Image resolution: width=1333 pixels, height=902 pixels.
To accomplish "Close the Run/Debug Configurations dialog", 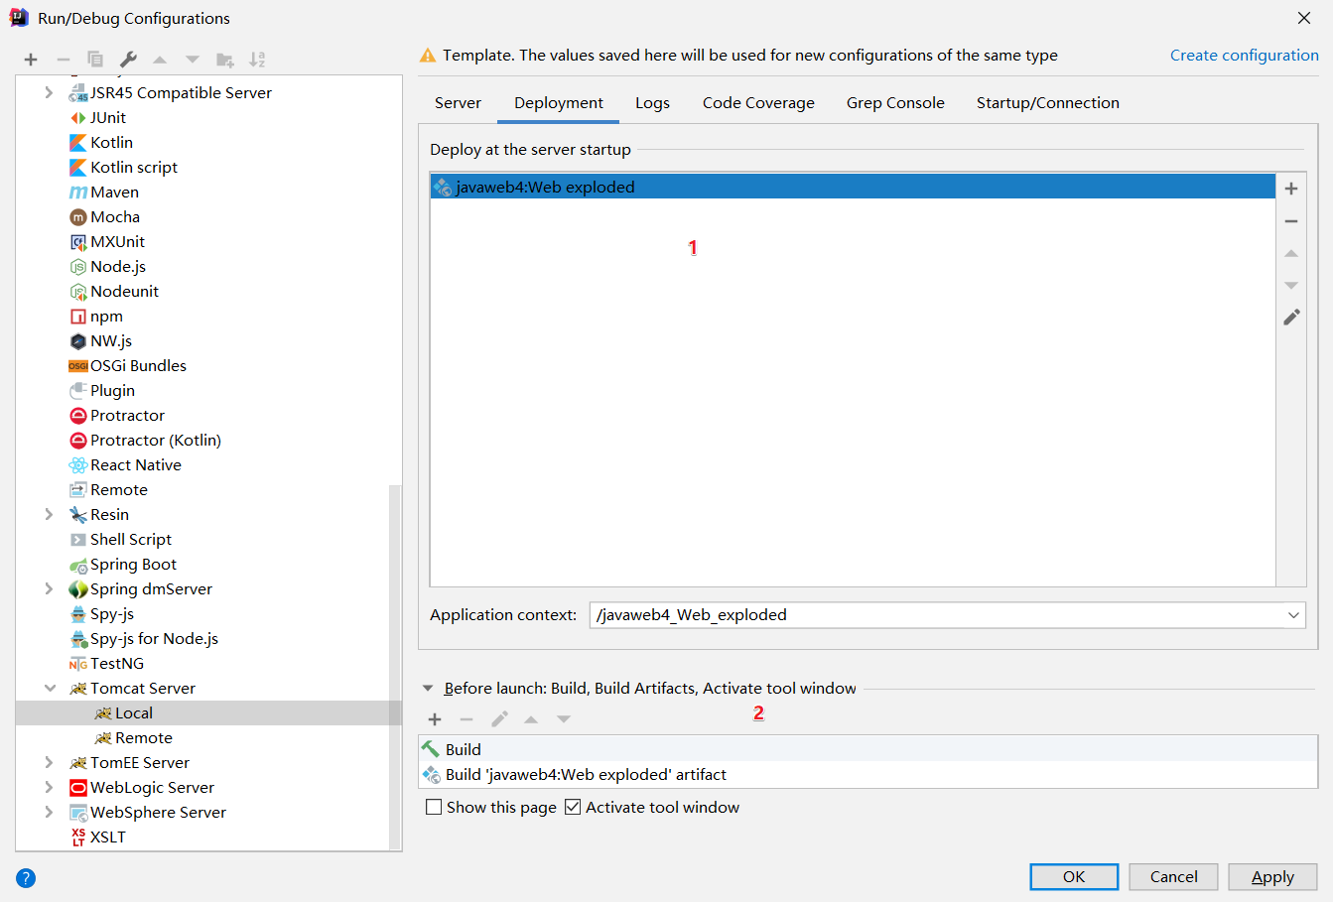I will (x=1304, y=18).
